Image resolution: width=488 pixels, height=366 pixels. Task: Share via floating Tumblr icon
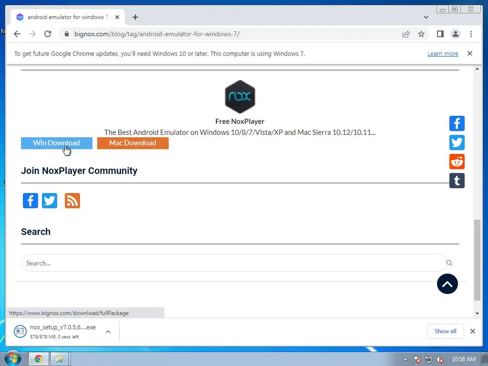[457, 181]
